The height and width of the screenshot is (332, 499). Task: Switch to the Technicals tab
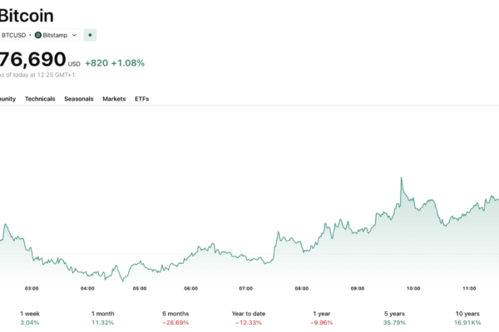pyautogui.click(x=40, y=99)
